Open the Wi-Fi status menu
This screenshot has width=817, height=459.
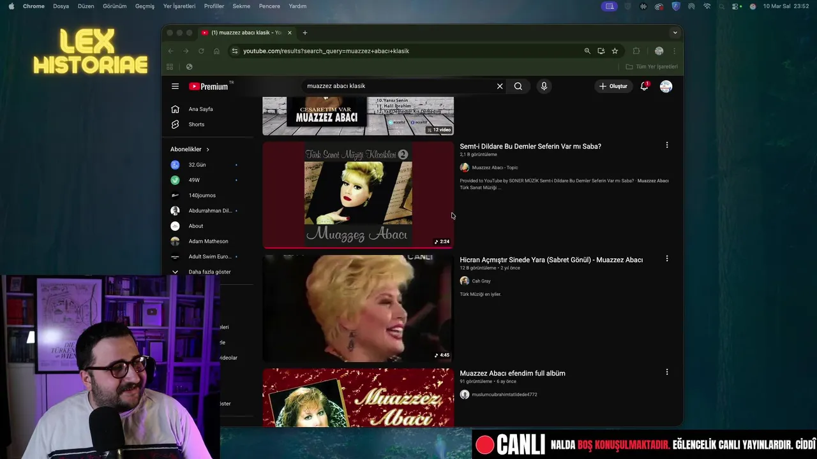pyautogui.click(x=707, y=6)
